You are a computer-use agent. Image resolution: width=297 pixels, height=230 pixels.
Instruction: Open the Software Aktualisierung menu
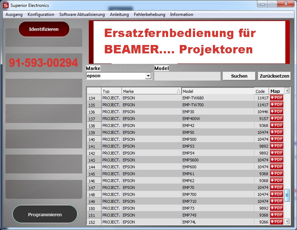coord(82,15)
